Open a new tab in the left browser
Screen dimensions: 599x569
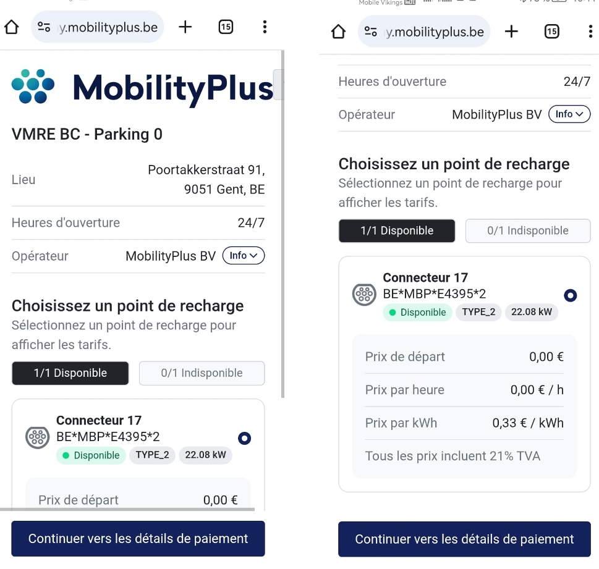[x=185, y=27]
